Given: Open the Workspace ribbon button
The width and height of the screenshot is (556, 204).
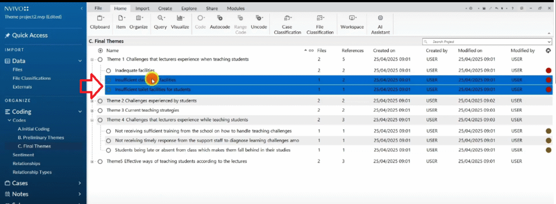Looking at the screenshot, I should click(352, 22).
